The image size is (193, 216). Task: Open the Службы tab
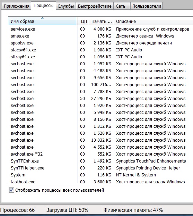tap(66, 6)
